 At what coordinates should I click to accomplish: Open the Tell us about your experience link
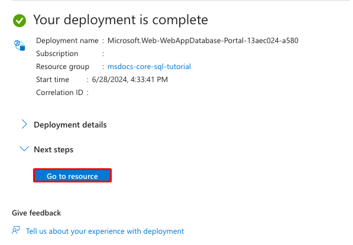point(105,231)
